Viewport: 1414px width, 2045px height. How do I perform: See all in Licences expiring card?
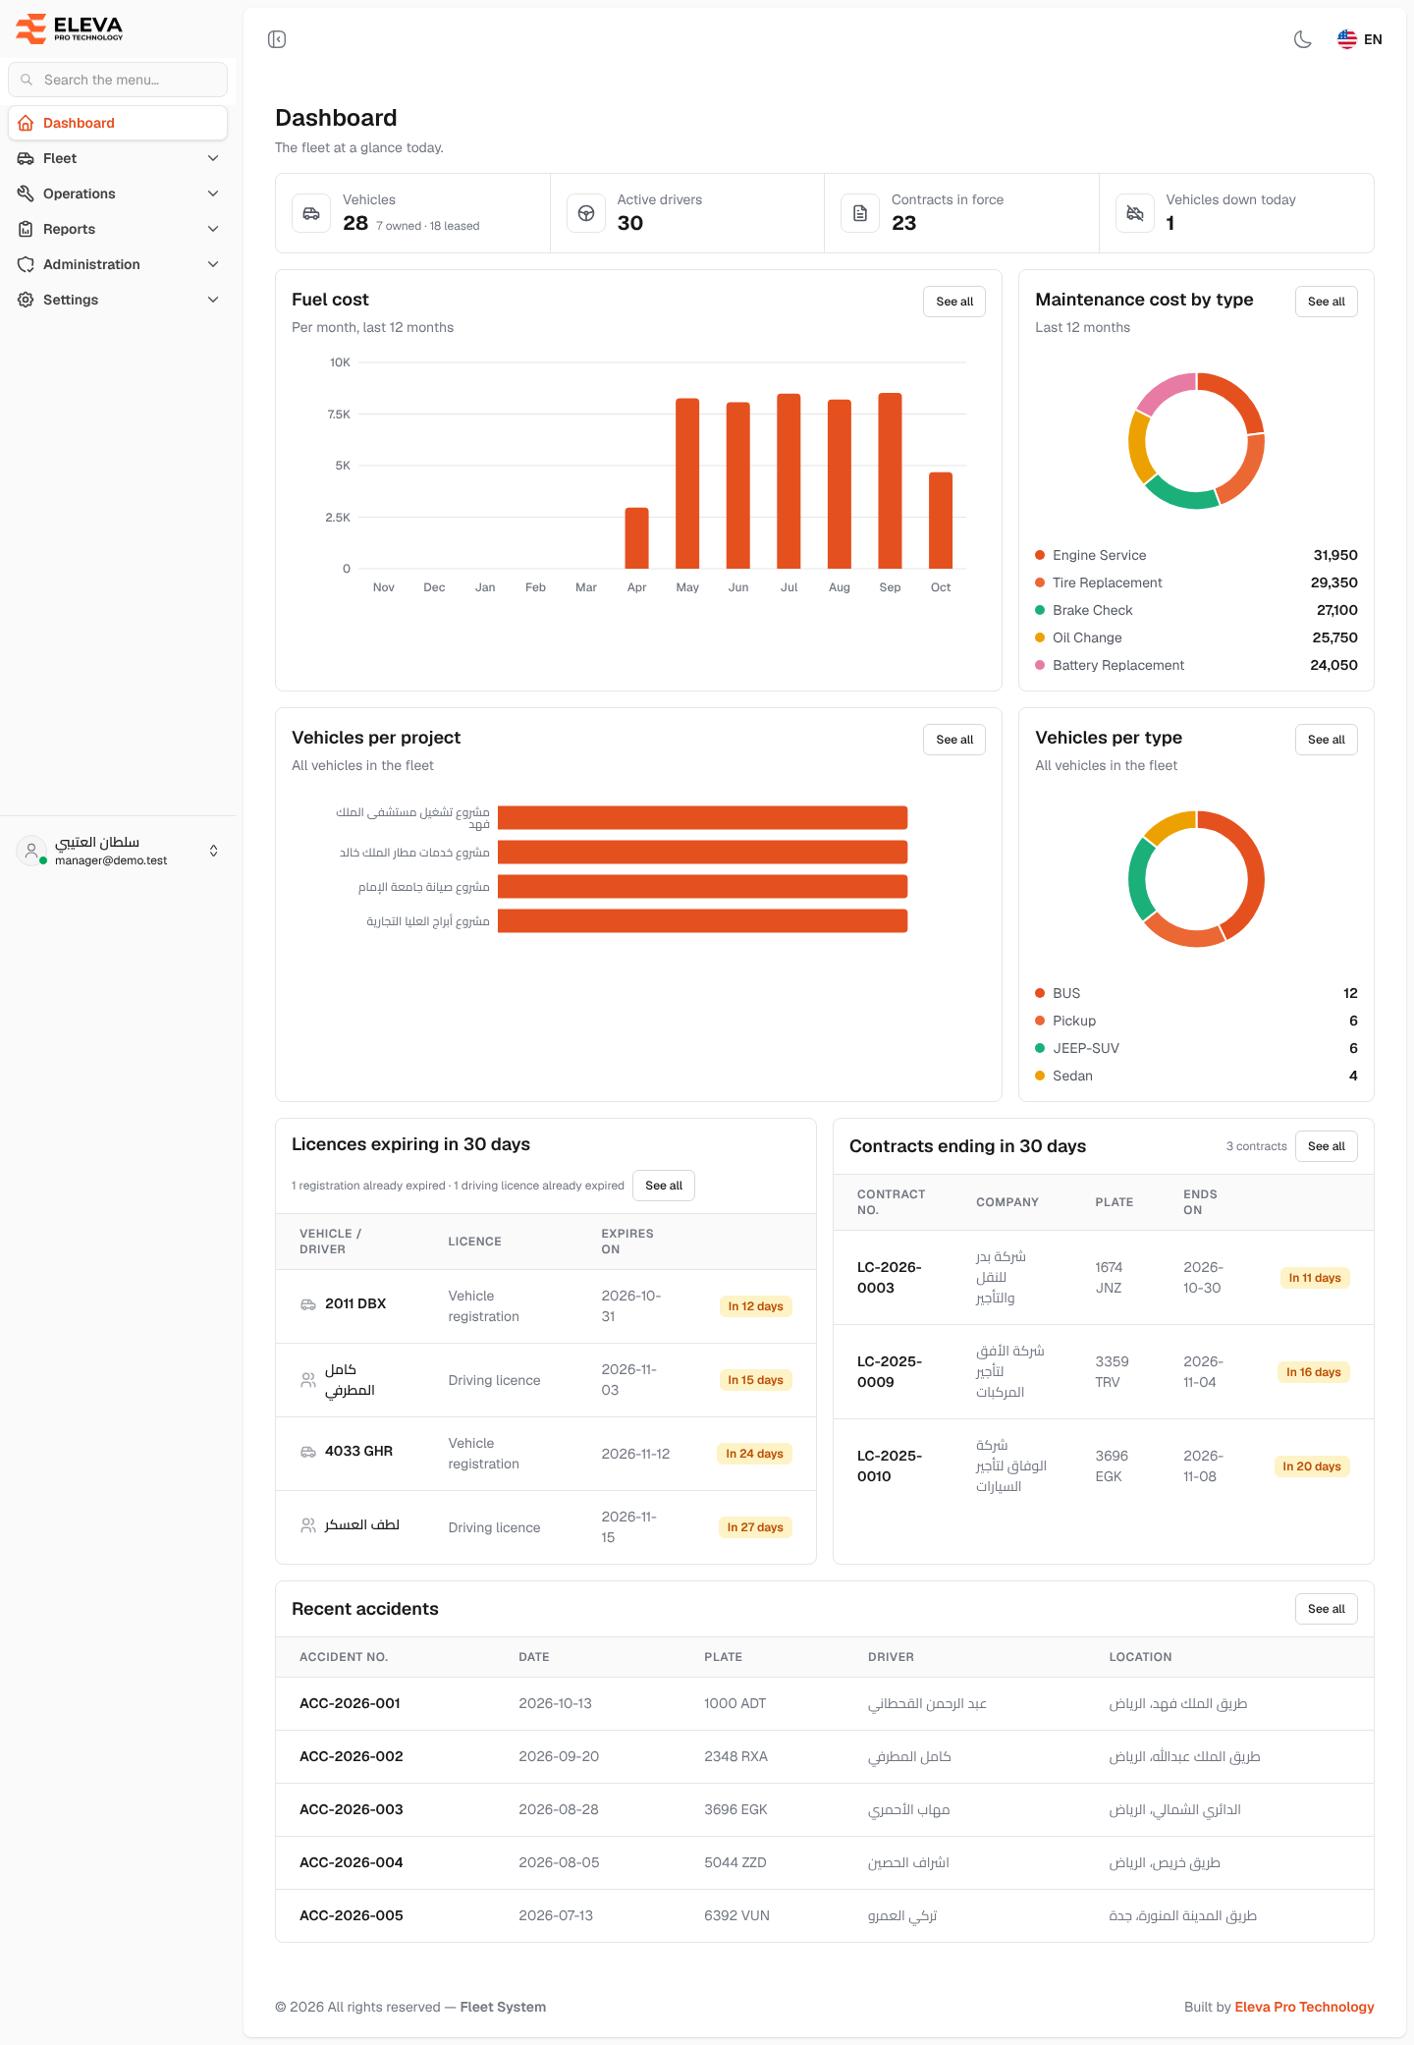(664, 1186)
